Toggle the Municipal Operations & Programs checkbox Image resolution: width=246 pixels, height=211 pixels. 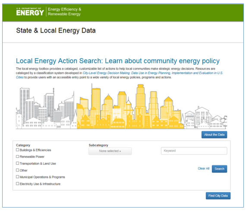[17, 177]
